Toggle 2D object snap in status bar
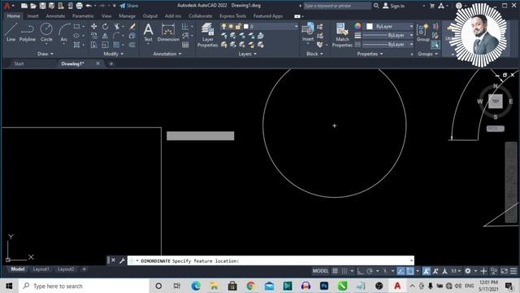 tap(410, 271)
